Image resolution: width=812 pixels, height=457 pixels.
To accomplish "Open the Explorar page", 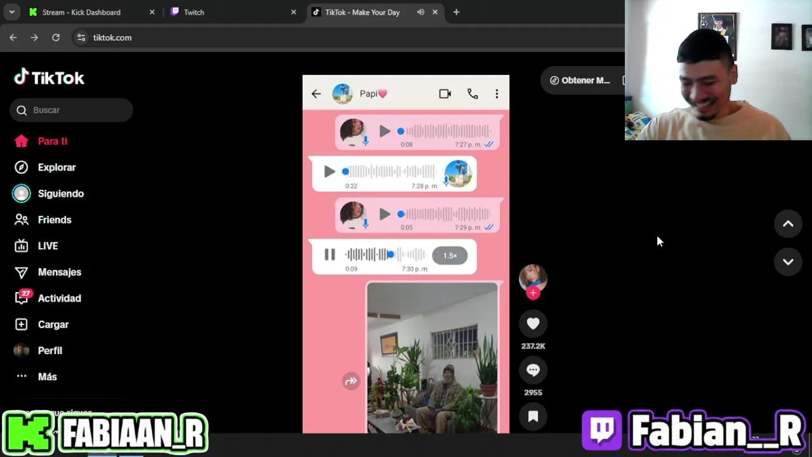I will click(x=56, y=167).
